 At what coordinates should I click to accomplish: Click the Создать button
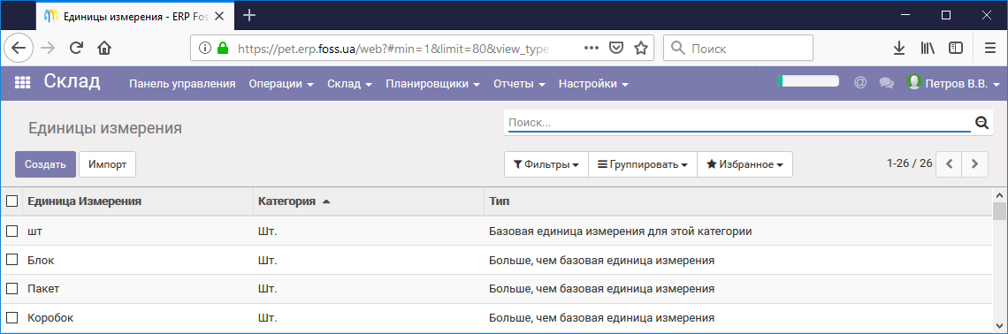point(46,164)
